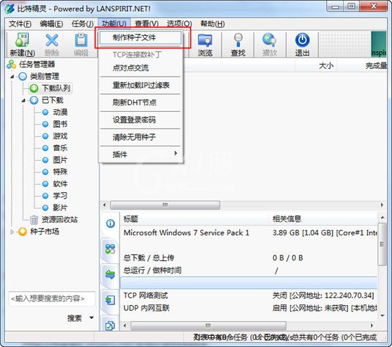
Task: Click the 总下载 / 总上传 row
Action: click(249, 257)
